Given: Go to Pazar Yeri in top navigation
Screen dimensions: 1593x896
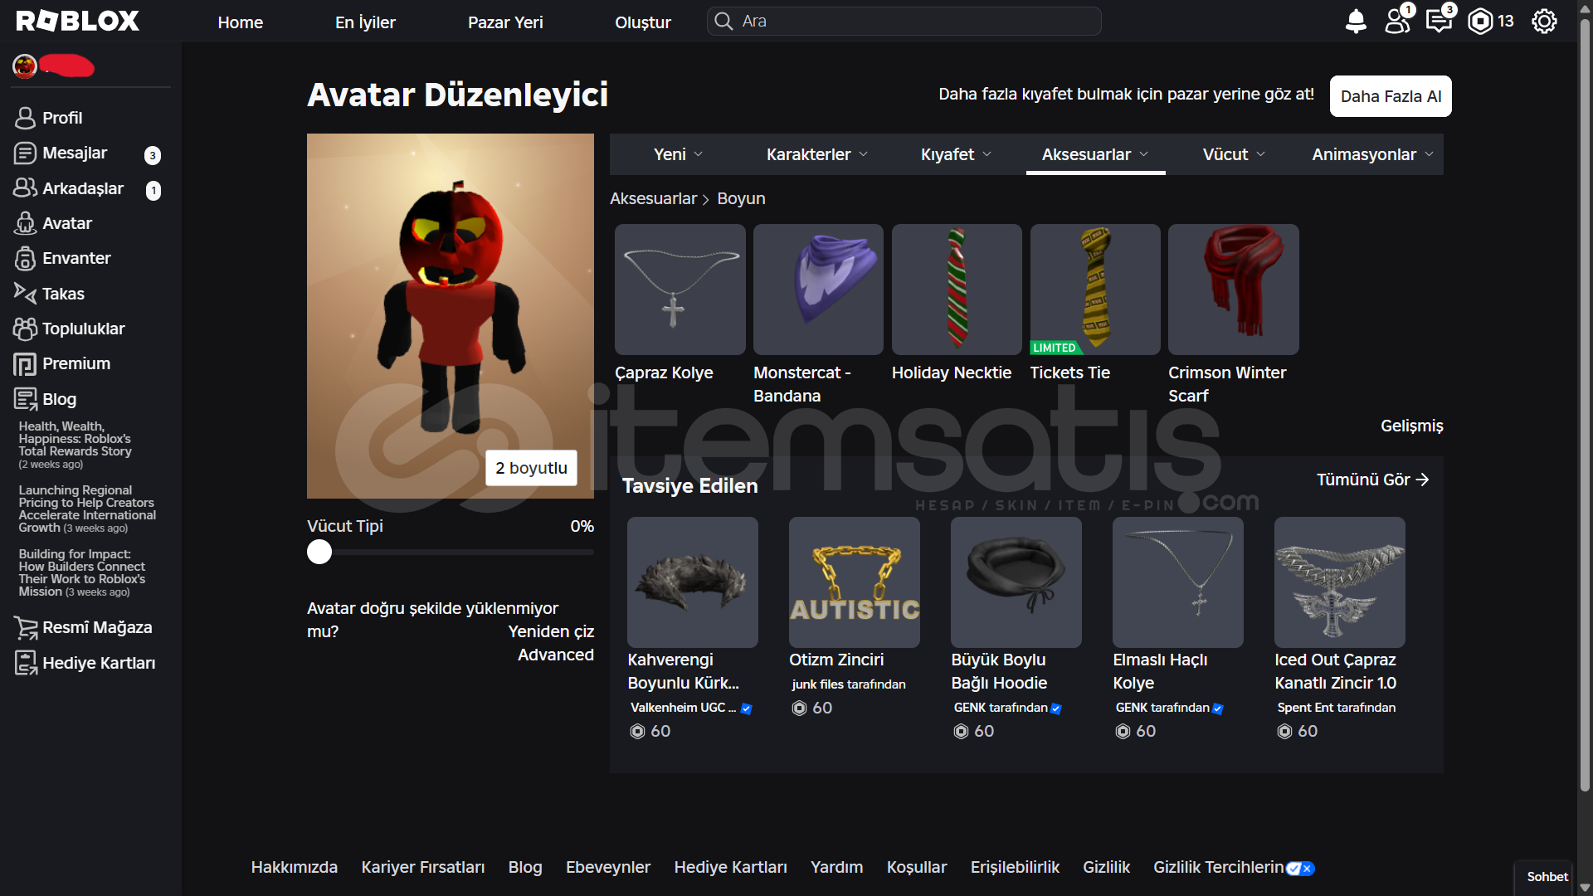Looking at the screenshot, I should (505, 22).
